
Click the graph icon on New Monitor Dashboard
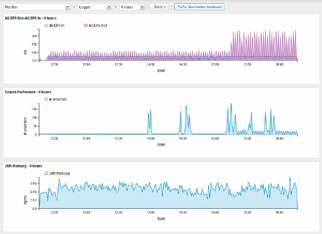click(182, 7)
